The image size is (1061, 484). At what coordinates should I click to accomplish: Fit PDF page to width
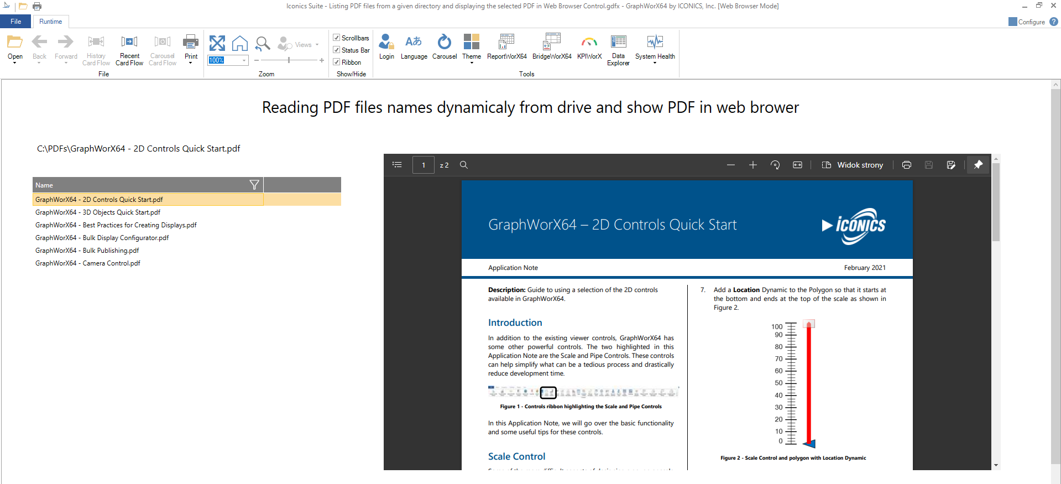pyautogui.click(x=797, y=165)
